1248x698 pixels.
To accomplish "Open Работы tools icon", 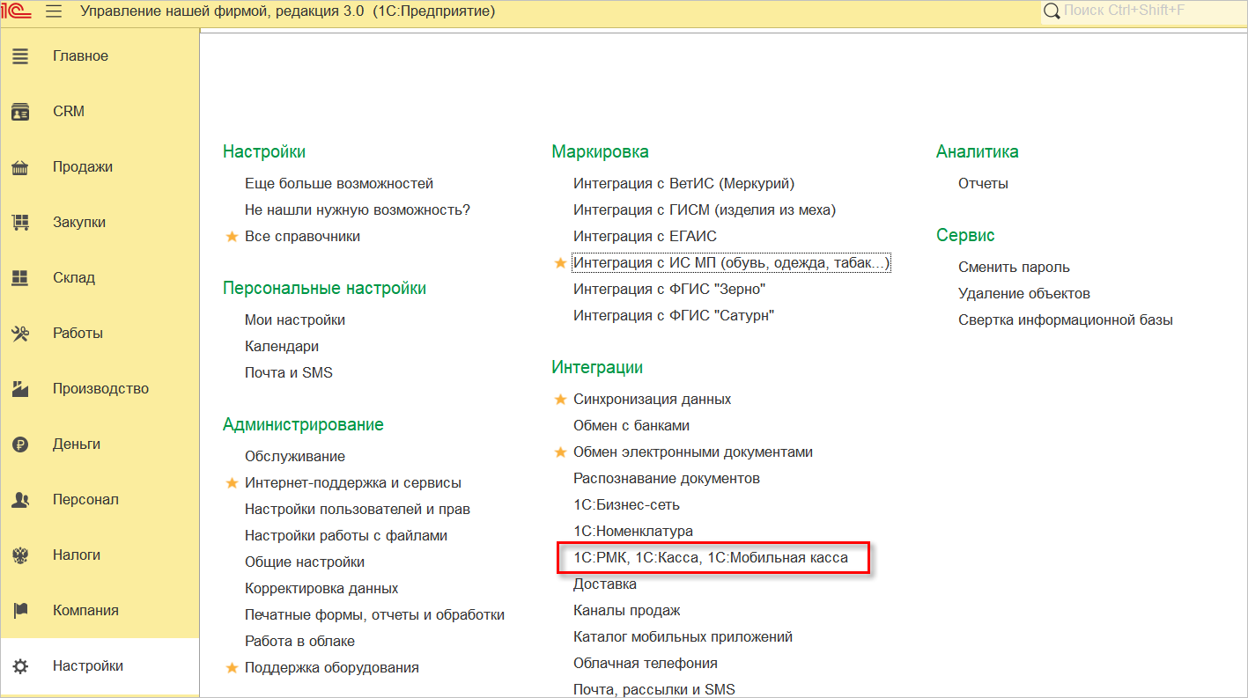I will coord(20,334).
